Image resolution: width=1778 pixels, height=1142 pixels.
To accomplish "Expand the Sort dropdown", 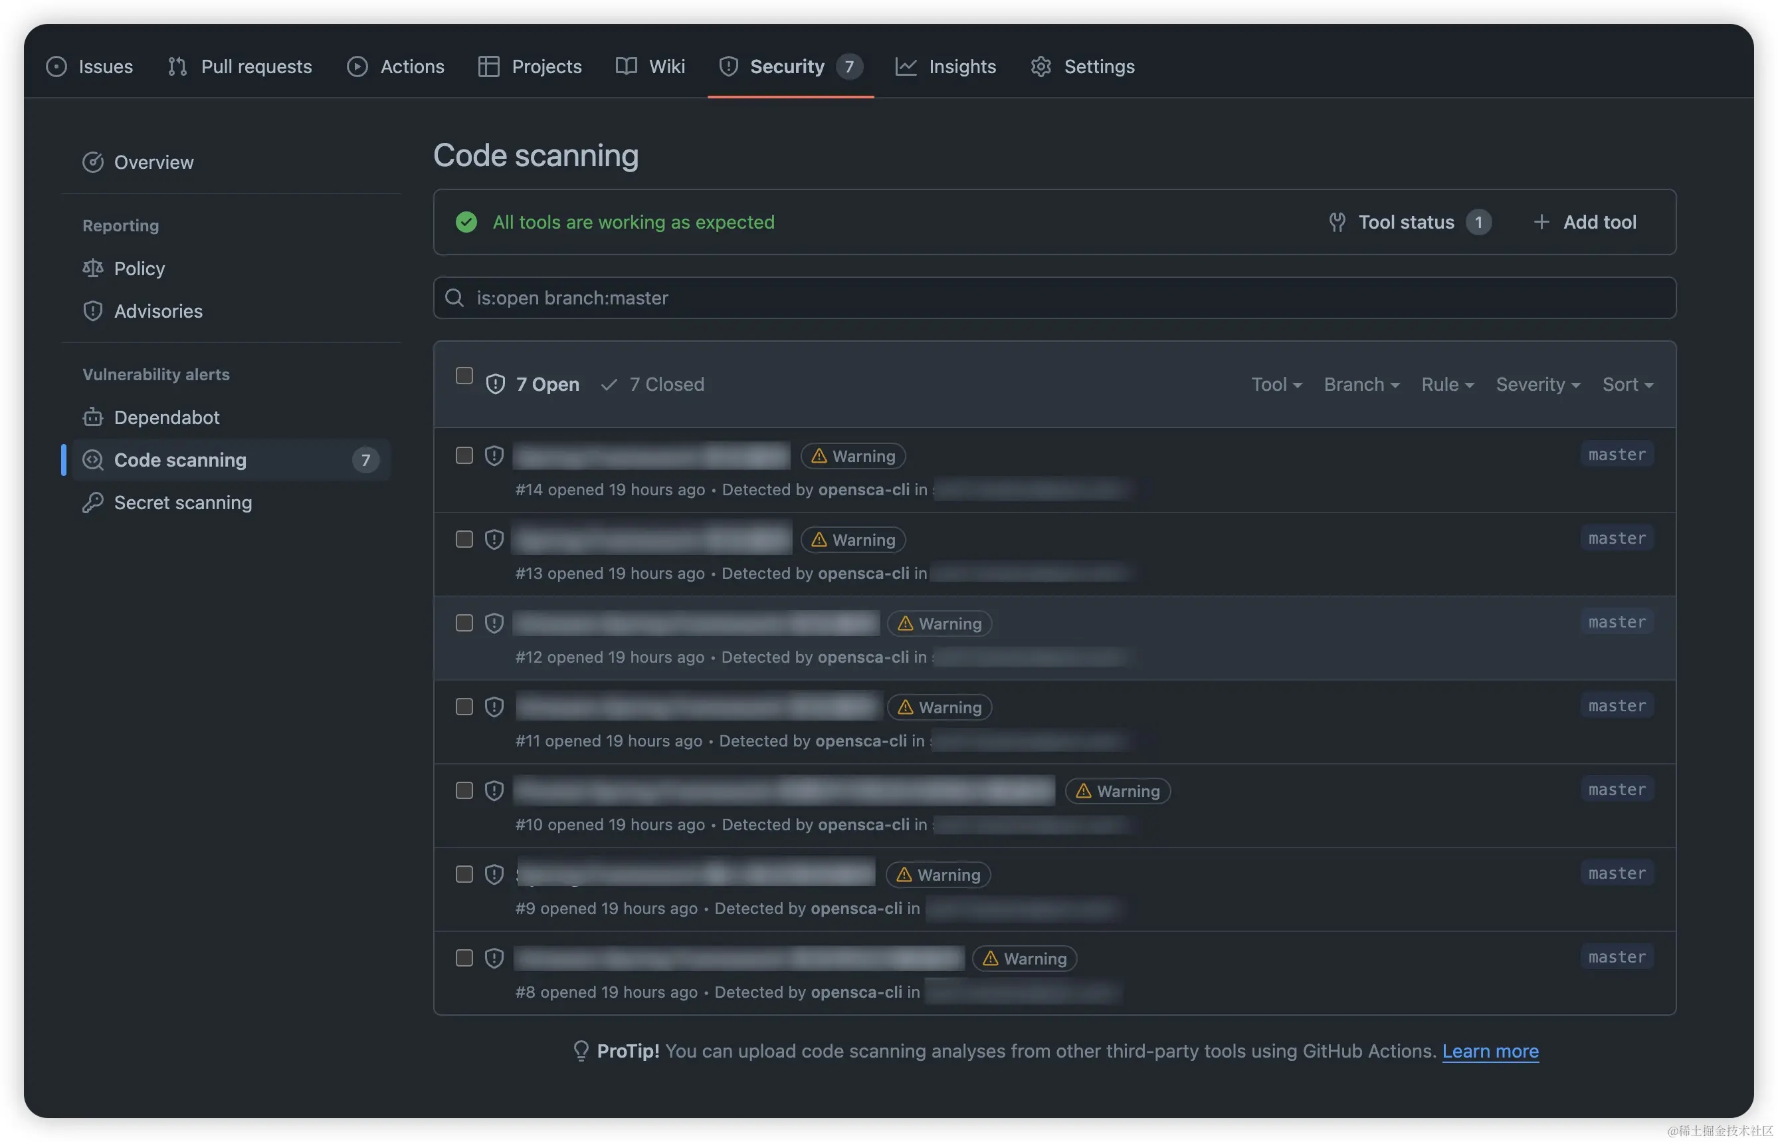I will 1628,385.
